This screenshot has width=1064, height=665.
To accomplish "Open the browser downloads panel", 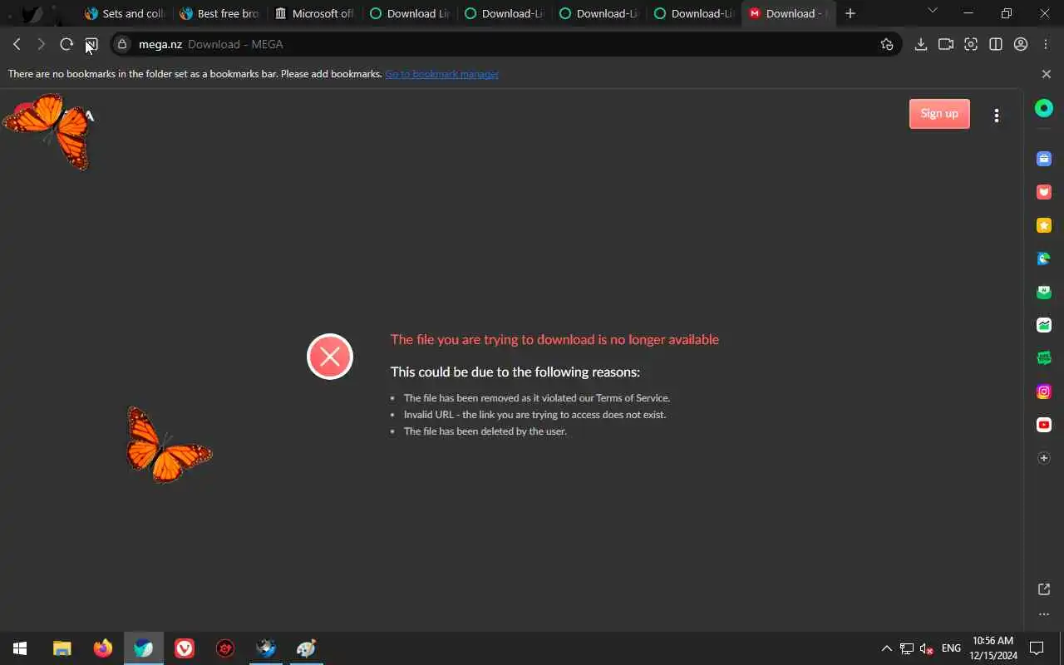I will tap(921, 44).
